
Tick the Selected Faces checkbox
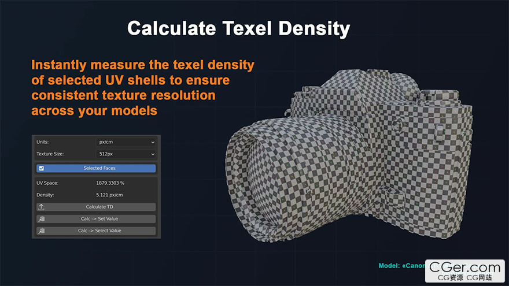pyautogui.click(x=41, y=168)
